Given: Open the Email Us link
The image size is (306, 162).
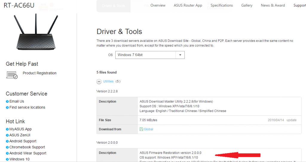Looking at the screenshot, I should [17, 102].
